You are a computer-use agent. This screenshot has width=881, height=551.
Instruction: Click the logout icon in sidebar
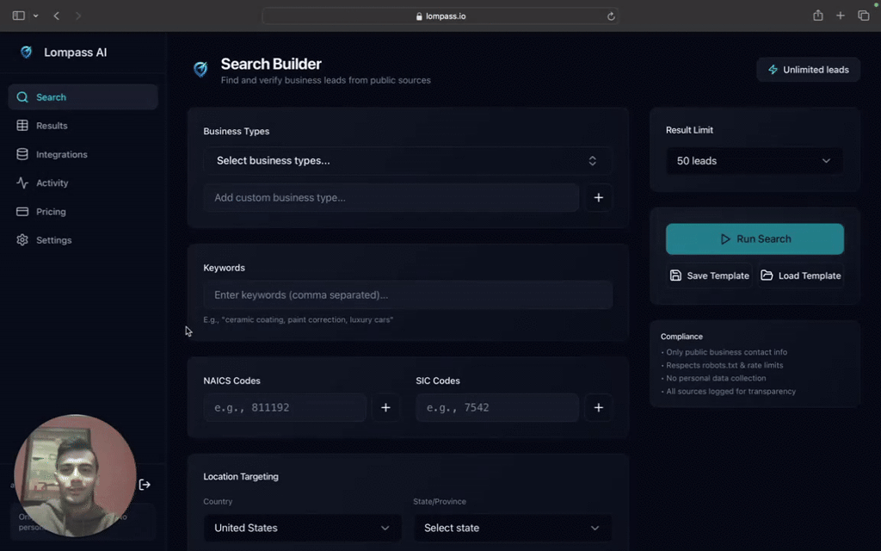[145, 485]
